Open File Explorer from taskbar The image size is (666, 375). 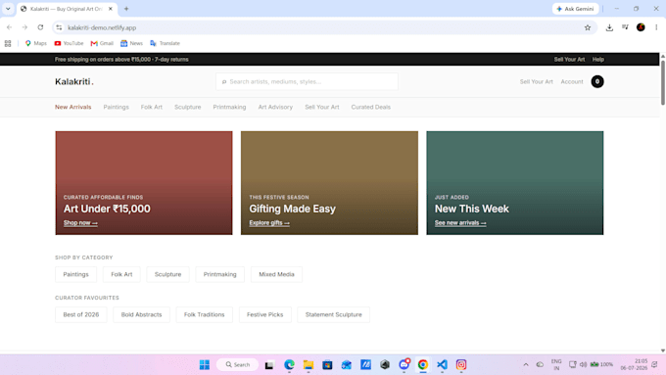(309, 365)
